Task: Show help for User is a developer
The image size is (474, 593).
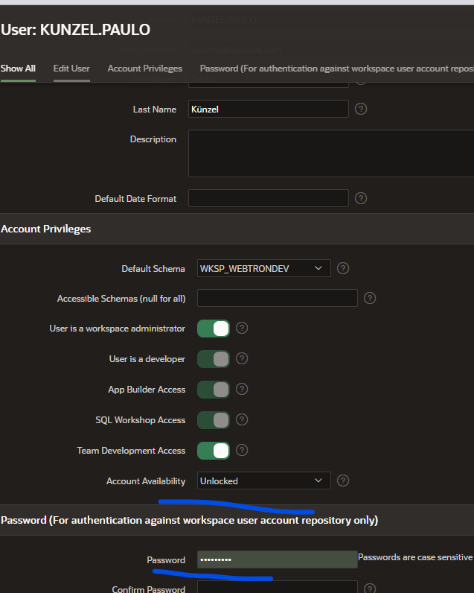Action: pyautogui.click(x=242, y=358)
